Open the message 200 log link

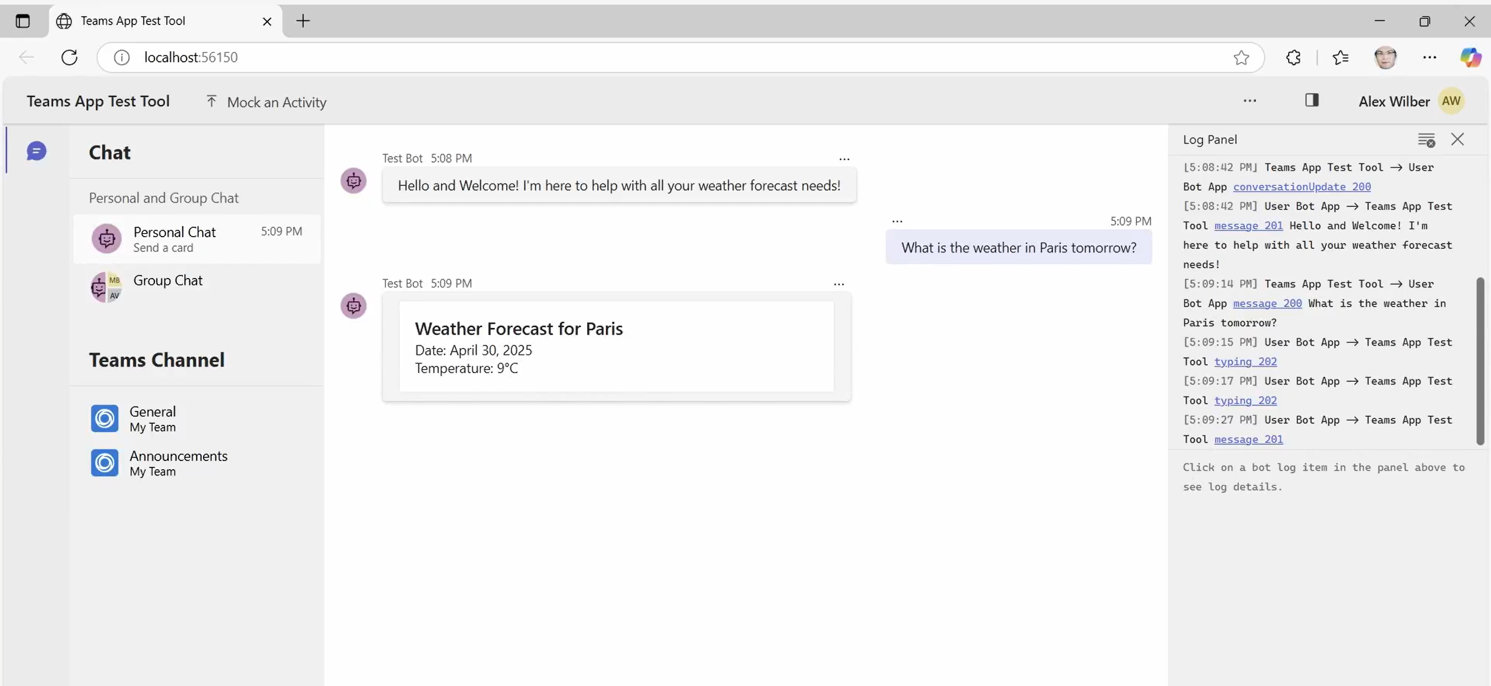(x=1267, y=303)
